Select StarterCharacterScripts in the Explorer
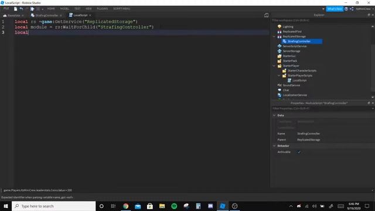 coord(302,70)
